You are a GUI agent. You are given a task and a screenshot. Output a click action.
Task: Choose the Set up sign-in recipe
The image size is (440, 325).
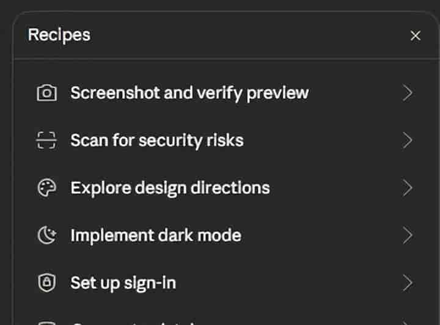pyautogui.click(x=123, y=283)
